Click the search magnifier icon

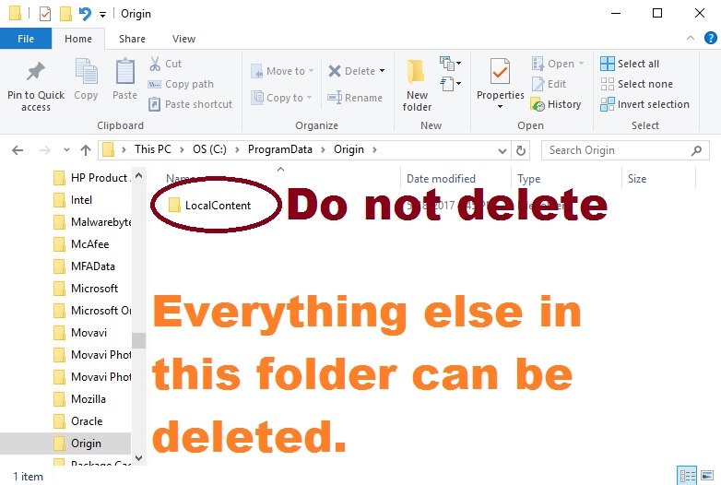coord(697,150)
